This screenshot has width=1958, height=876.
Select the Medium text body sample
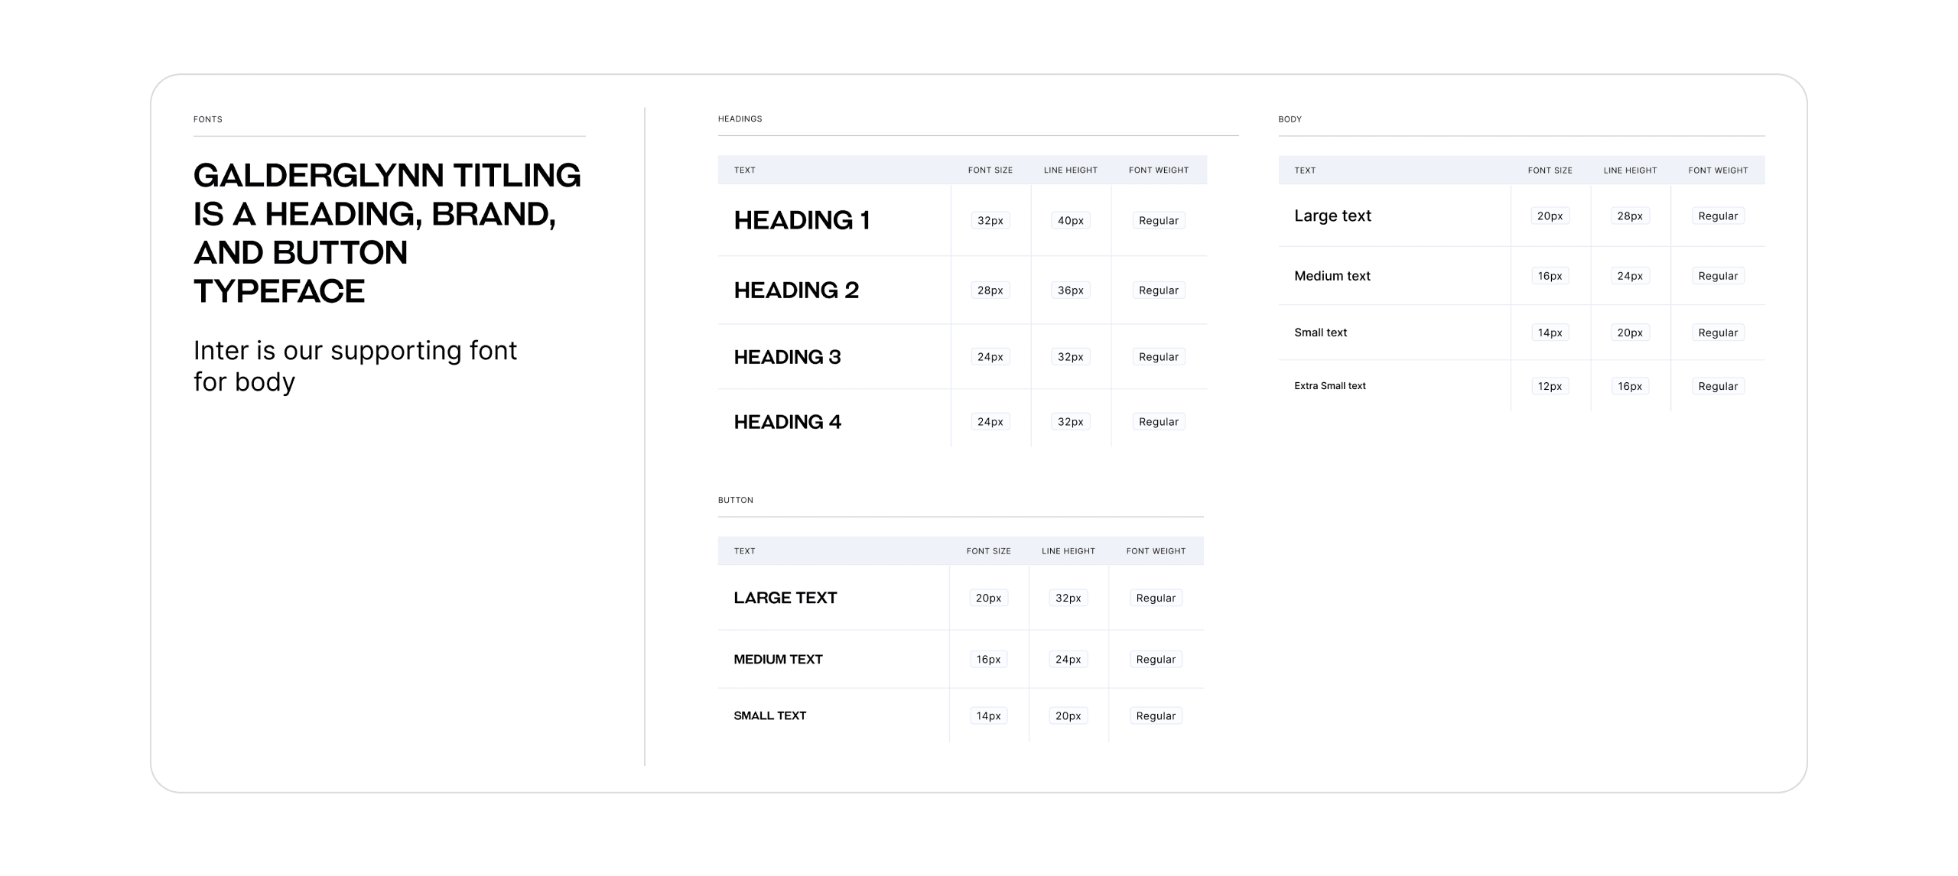[x=1332, y=276]
